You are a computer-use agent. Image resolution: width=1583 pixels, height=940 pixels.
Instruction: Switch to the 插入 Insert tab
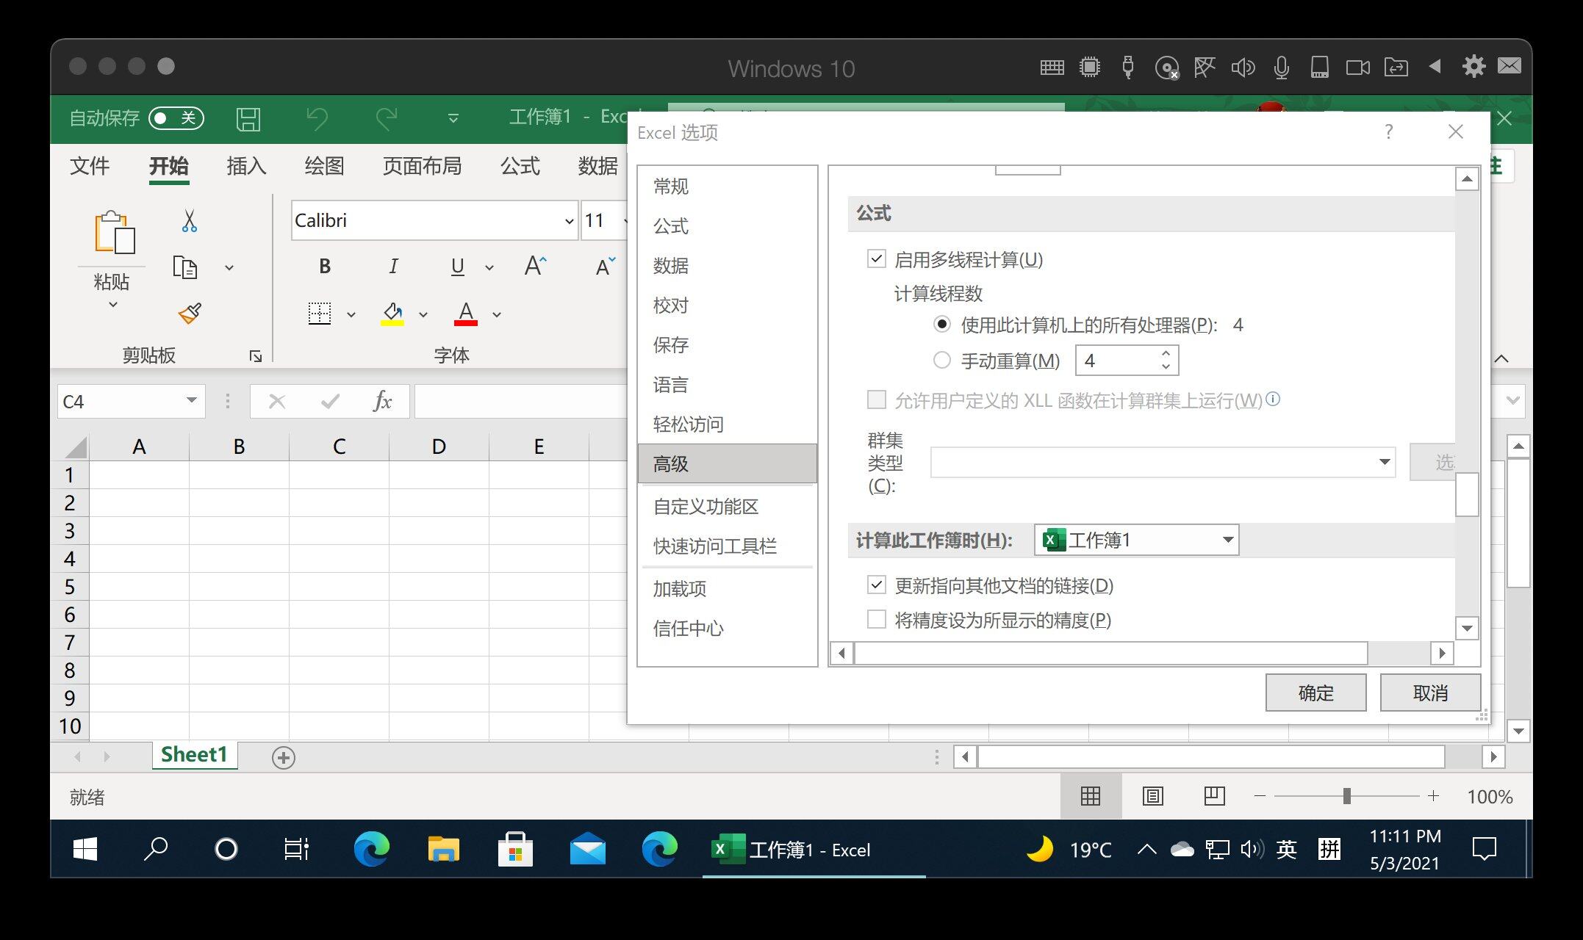246,166
